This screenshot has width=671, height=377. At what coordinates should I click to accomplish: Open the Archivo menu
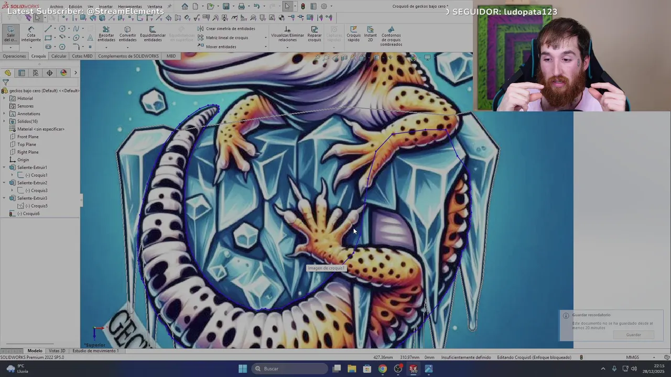click(57, 7)
